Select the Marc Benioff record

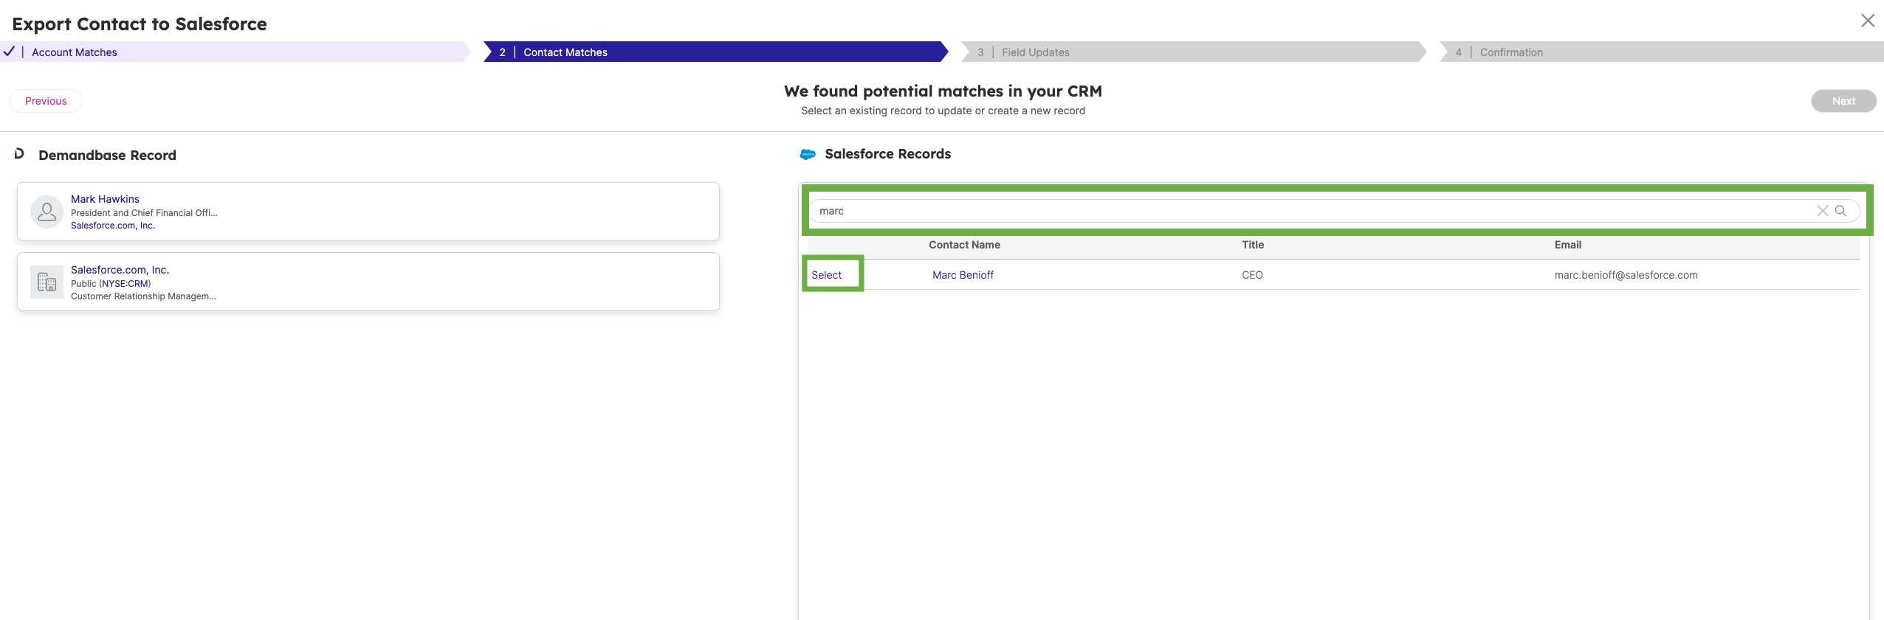(826, 275)
